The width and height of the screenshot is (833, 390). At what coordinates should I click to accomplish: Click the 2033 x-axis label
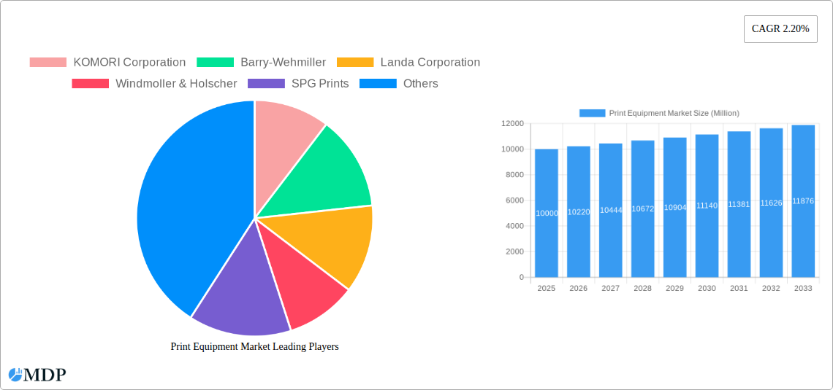803,288
